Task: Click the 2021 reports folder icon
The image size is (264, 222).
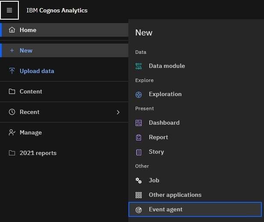Action: (x=12, y=153)
